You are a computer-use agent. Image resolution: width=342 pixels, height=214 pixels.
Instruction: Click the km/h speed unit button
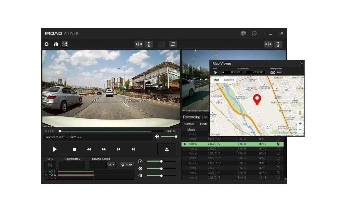(111, 165)
